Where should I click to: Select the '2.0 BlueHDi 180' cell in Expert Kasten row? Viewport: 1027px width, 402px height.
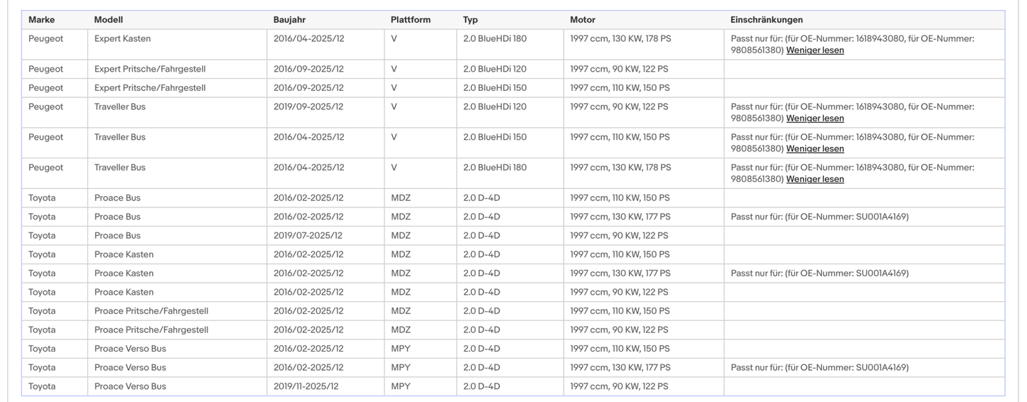click(x=495, y=39)
